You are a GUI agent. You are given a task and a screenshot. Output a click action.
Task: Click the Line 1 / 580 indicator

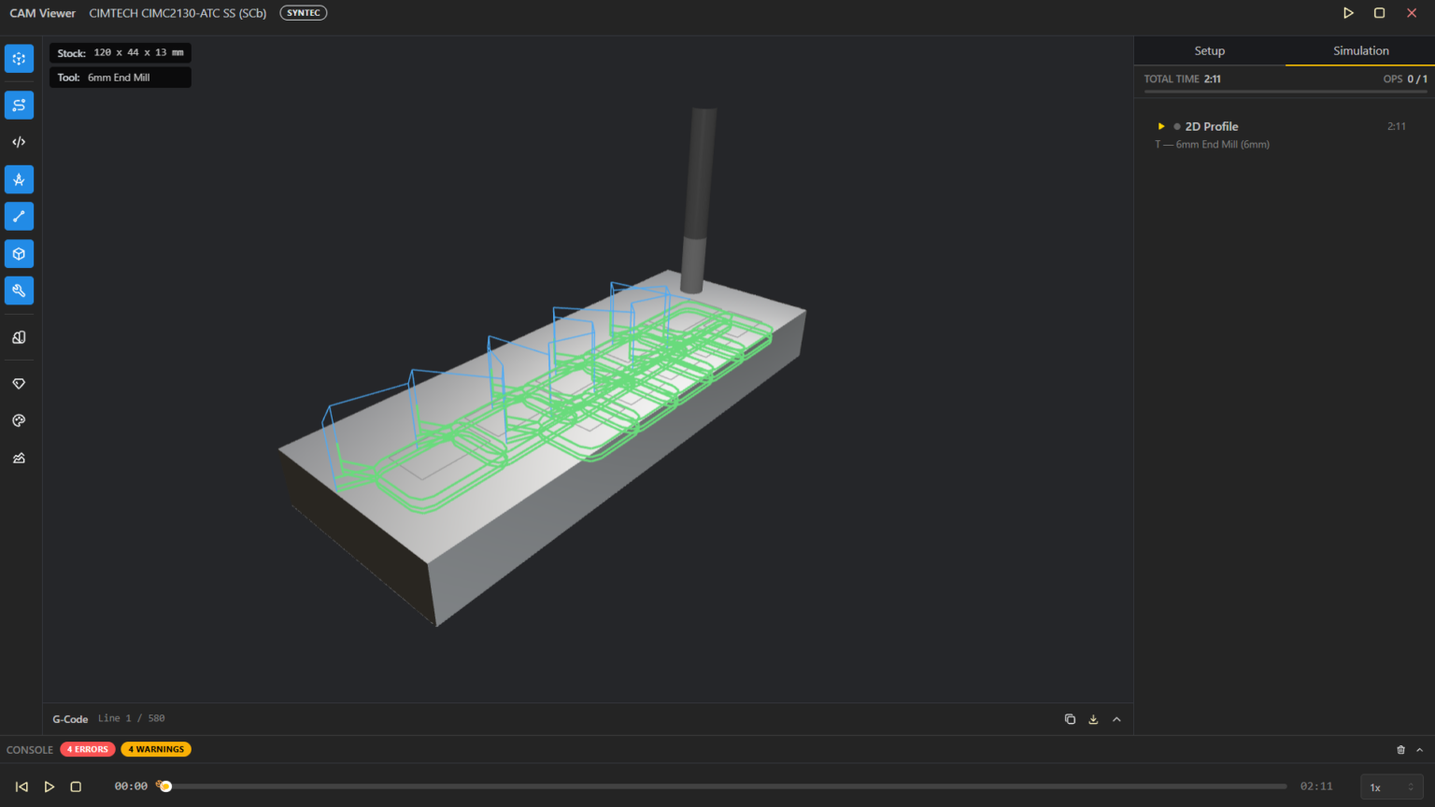(x=131, y=718)
